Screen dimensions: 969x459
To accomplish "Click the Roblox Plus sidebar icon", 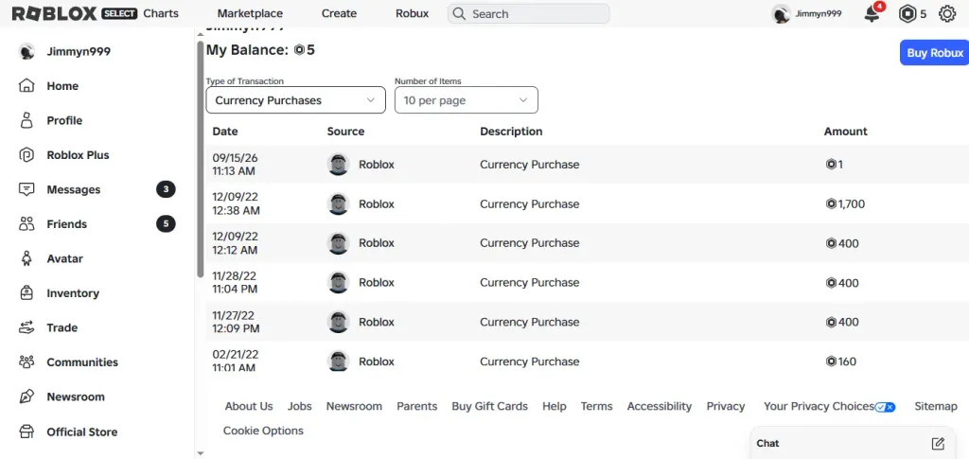I will coord(26,155).
